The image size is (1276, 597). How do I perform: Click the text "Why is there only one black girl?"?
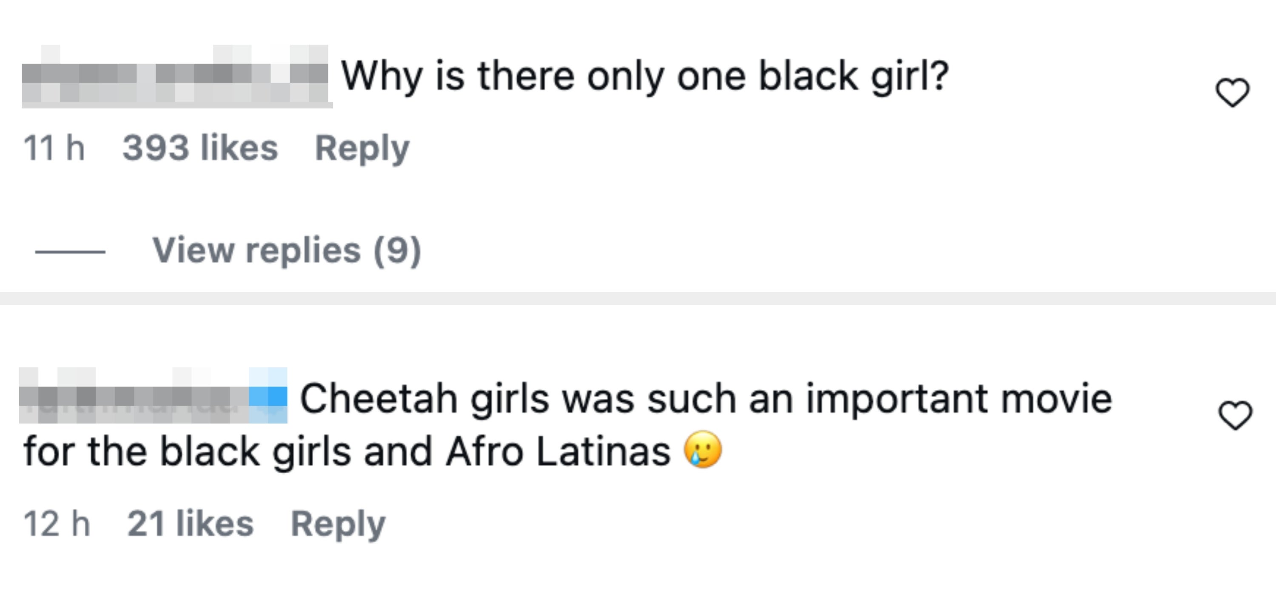[645, 77]
